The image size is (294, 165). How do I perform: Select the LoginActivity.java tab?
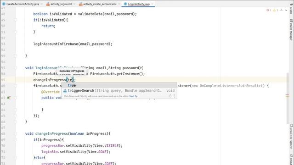139,4
